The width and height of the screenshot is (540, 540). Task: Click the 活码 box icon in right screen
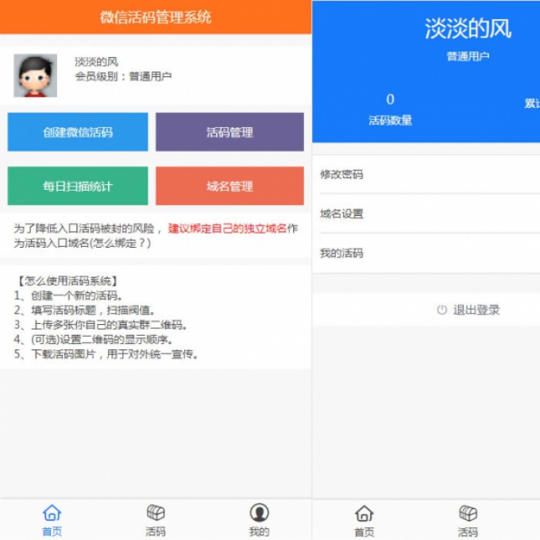click(x=468, y=514)
